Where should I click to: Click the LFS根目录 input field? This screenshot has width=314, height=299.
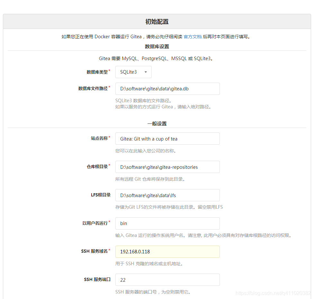(167, 195)
